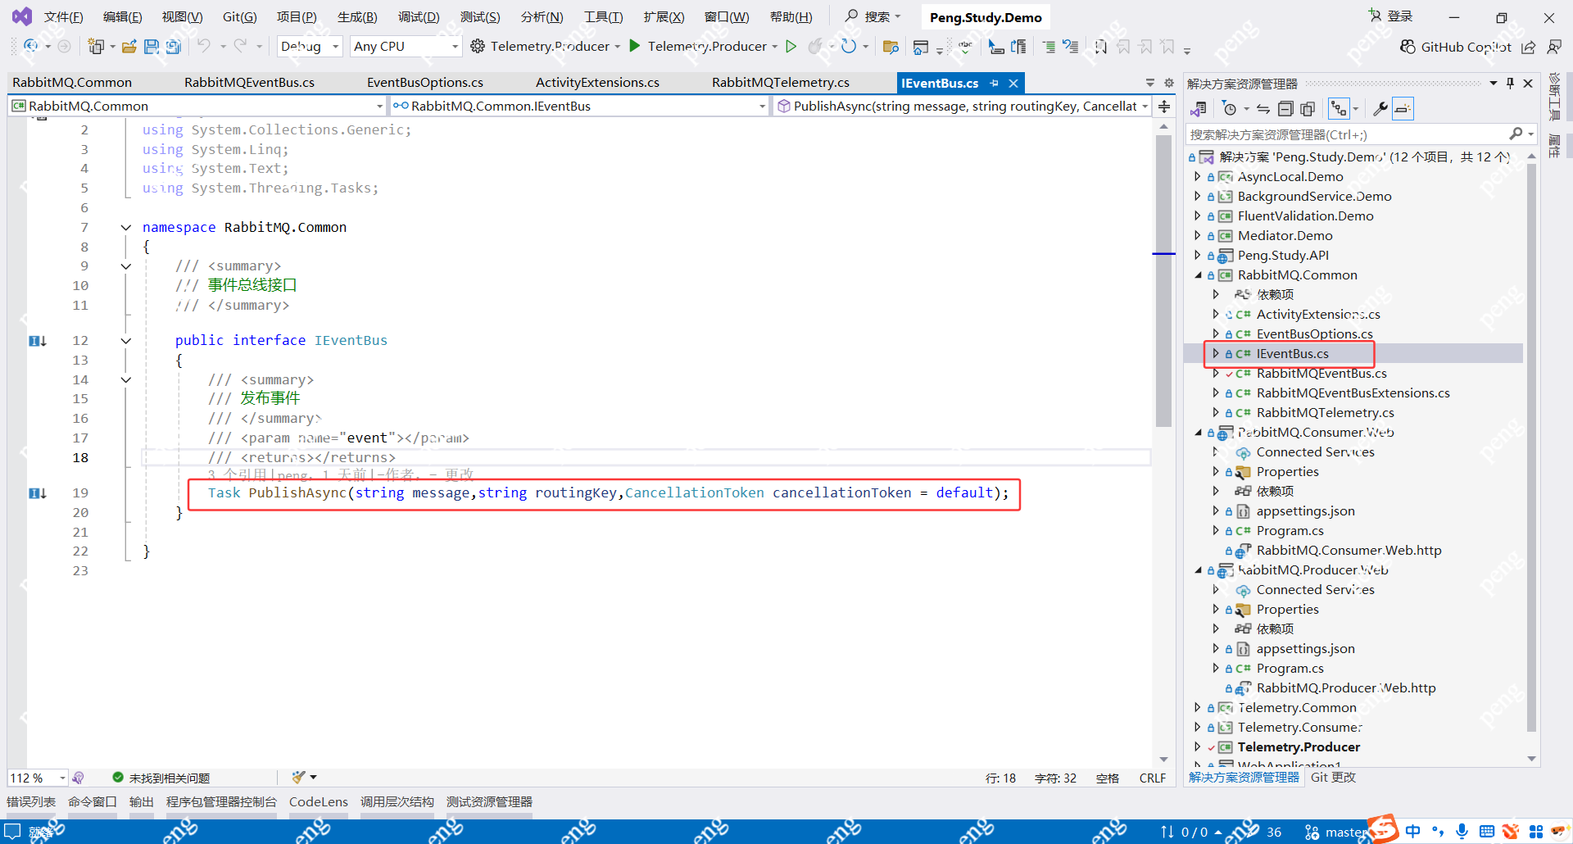Collapse the IEventBus interface code block
This screenshot has width=1573, height=844.
pyautogui.click(x=125, y=341)
